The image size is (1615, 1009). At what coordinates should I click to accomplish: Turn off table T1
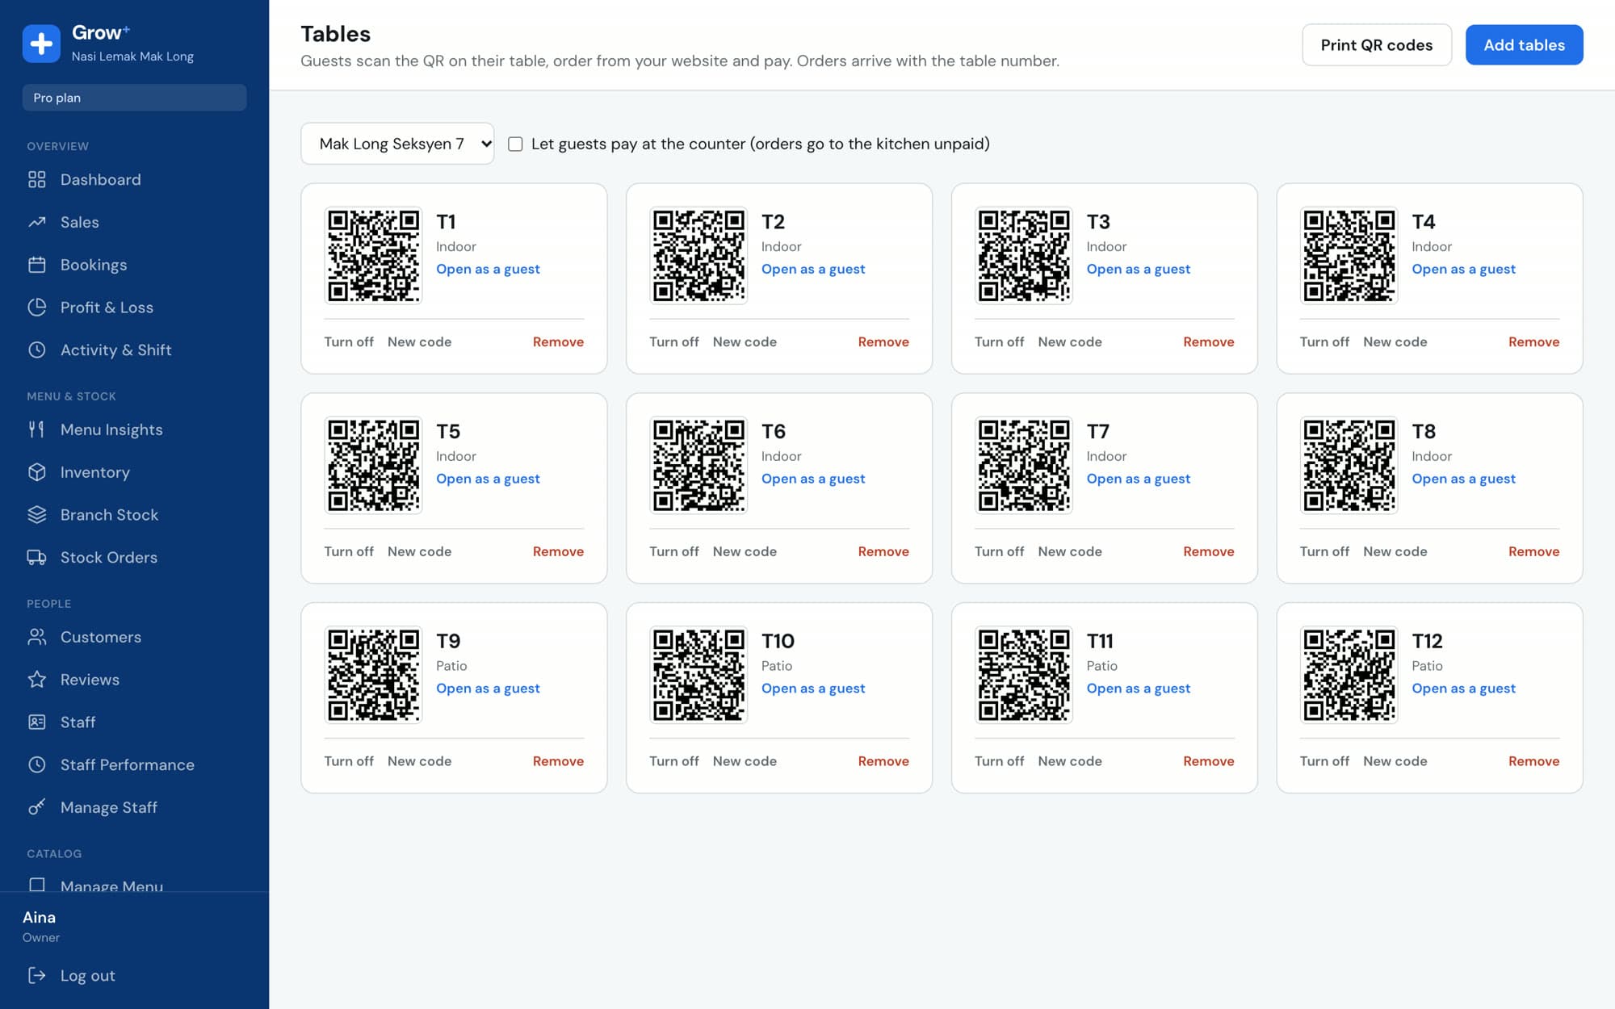click(x=349, y=341)
